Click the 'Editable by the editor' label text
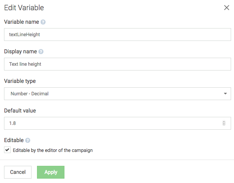This screenshot has width=234, height=183. coord(53,150)
